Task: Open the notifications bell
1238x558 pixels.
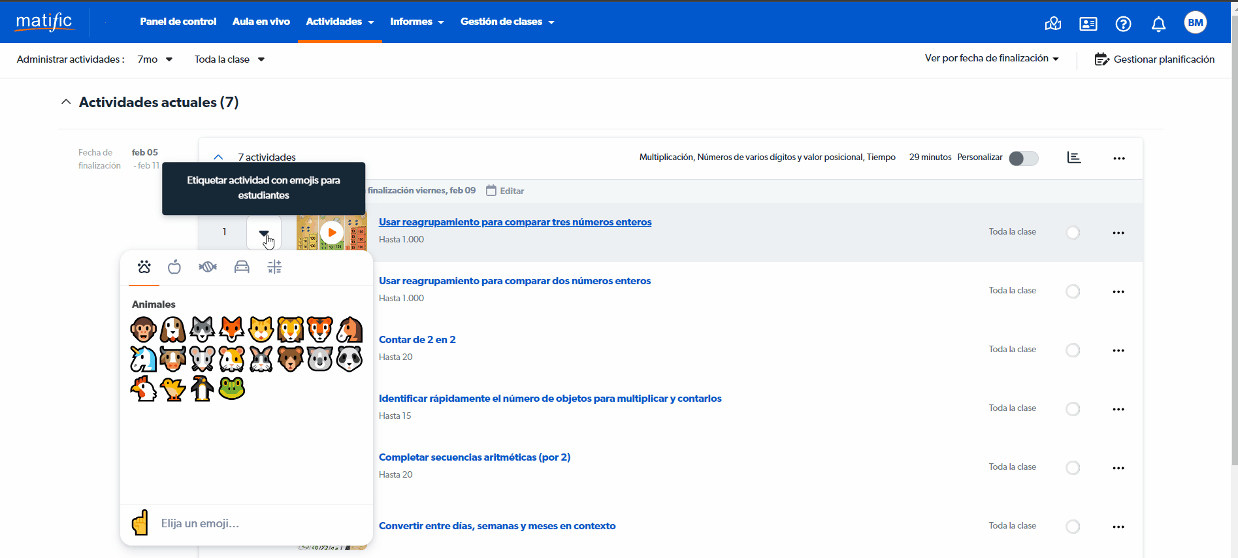Action: (1158, 24)
